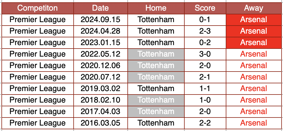Screen dimensions: 283x131
Task: Select the date cell 2019.03.02
Action: [100, 88]
